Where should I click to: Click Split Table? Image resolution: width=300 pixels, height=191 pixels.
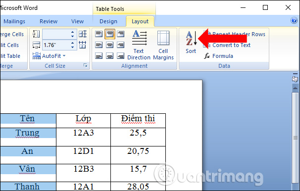pyautogui.click(x=10, y=56)
